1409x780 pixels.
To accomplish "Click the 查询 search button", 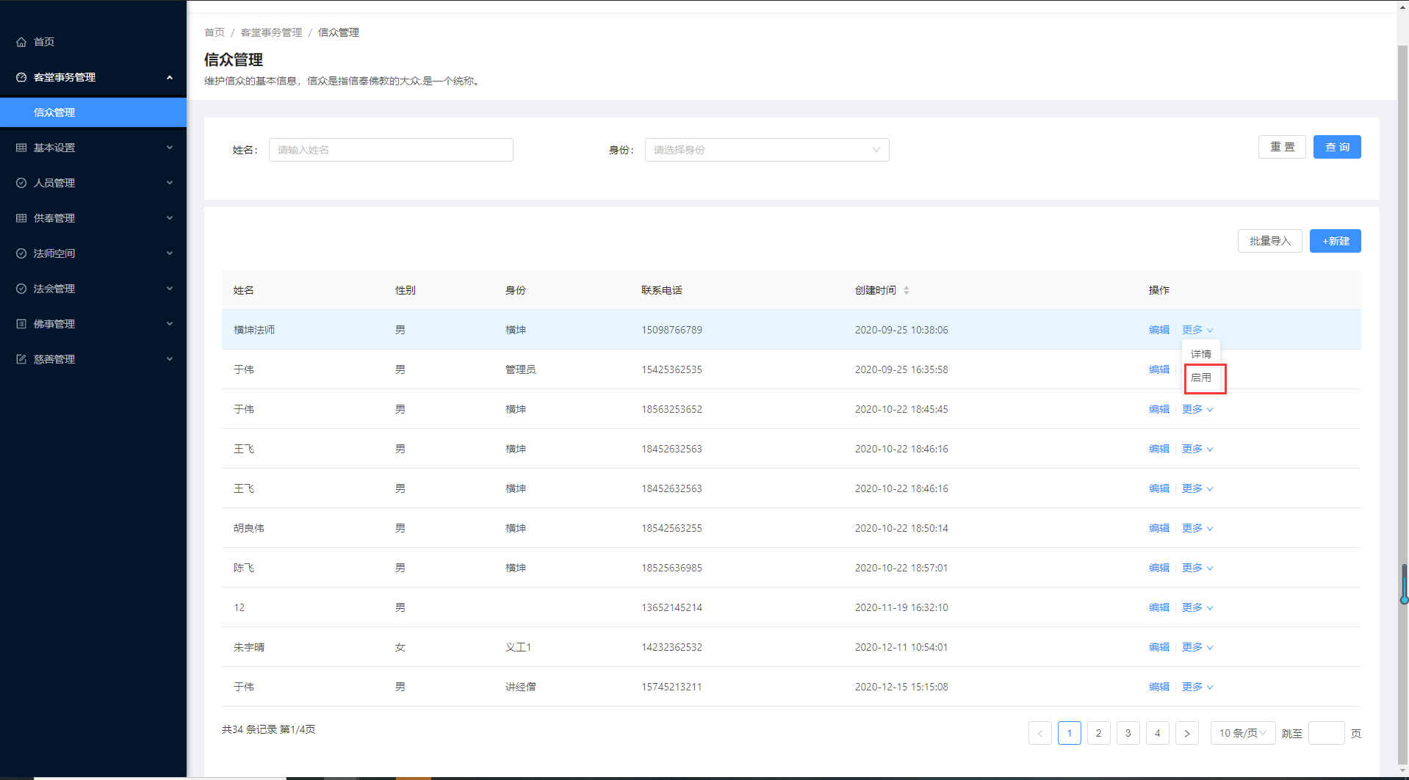I will [1337, 147].
